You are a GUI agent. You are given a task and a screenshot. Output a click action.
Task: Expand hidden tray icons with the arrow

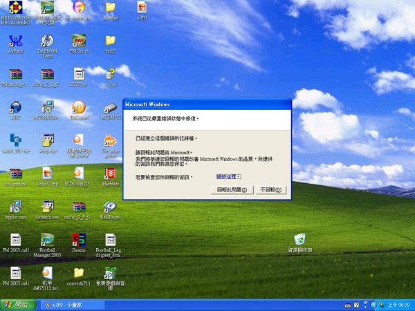[x=373, y=305]
